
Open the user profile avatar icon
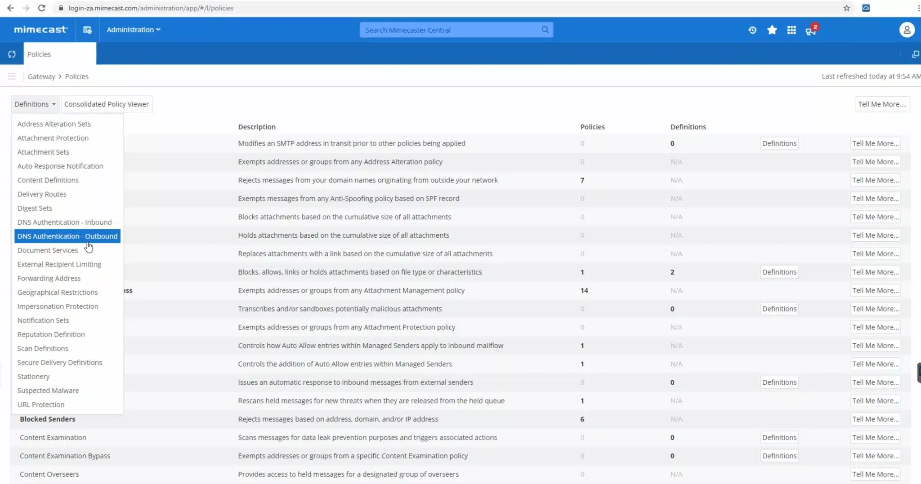(x=907, y=30)
